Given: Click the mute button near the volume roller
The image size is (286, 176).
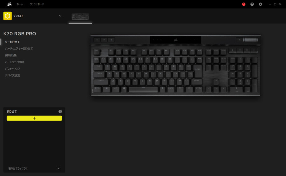Looking at the screenshot, I should pyautogui.click(x=240, y=40).
